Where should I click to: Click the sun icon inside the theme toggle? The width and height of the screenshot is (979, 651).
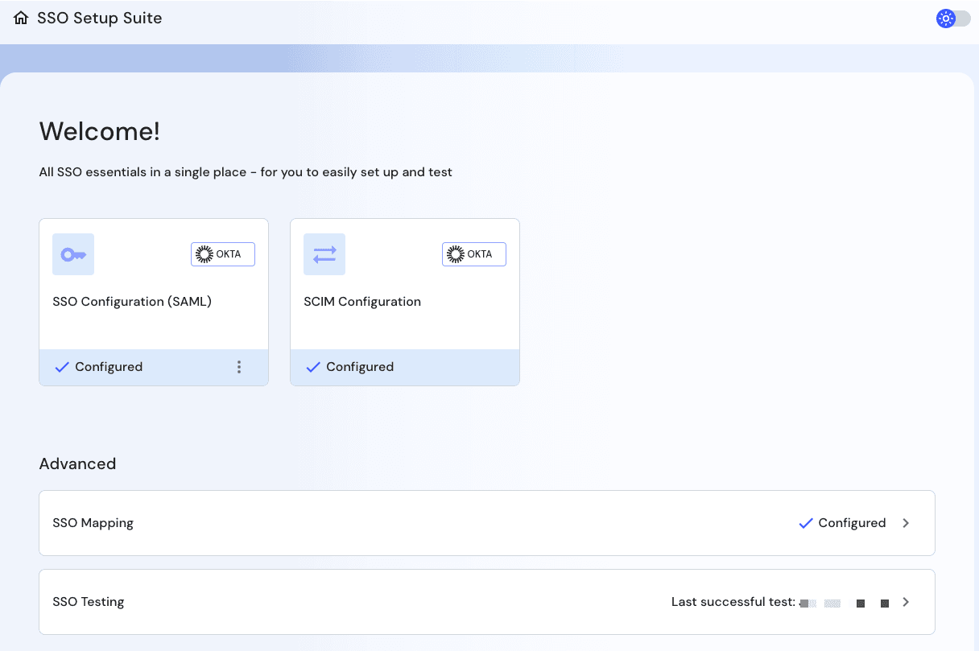coord(945,18)
